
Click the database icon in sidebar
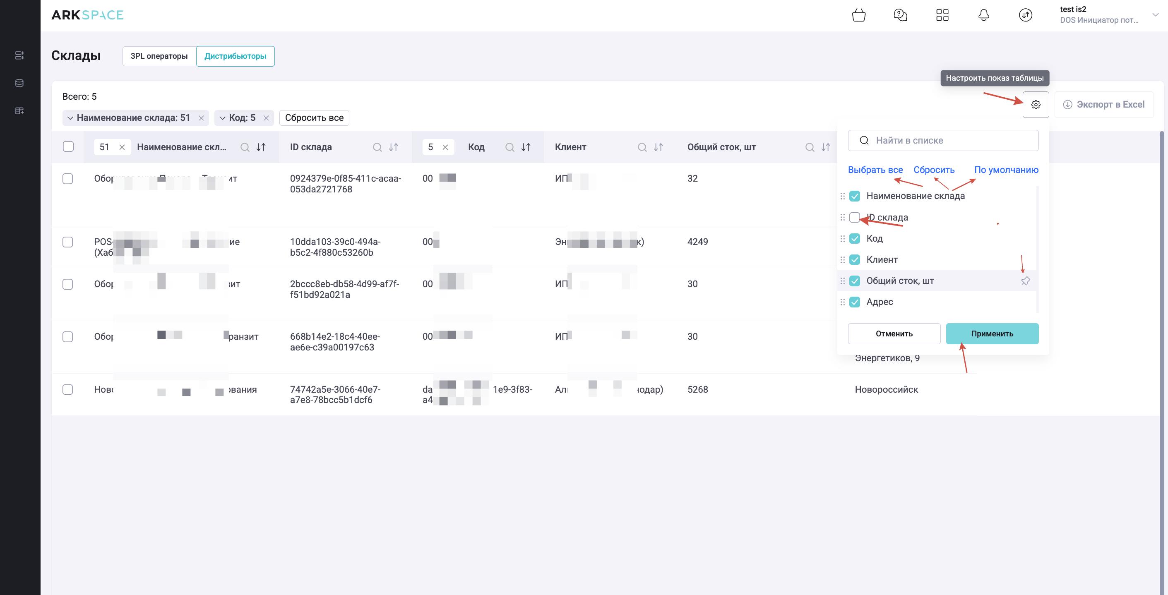point(19,83)
